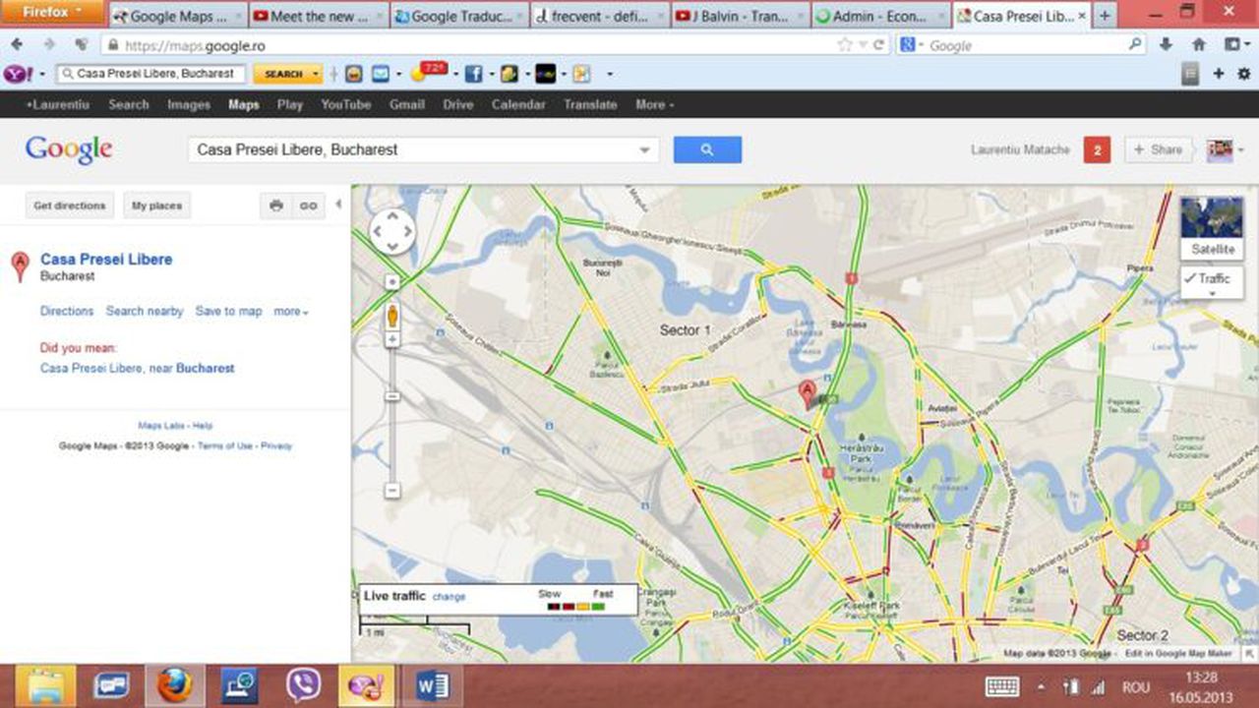The height and width of the screenshot is (708, 1259).
Task: Click the show my location button
Action: tap(392, 282)
